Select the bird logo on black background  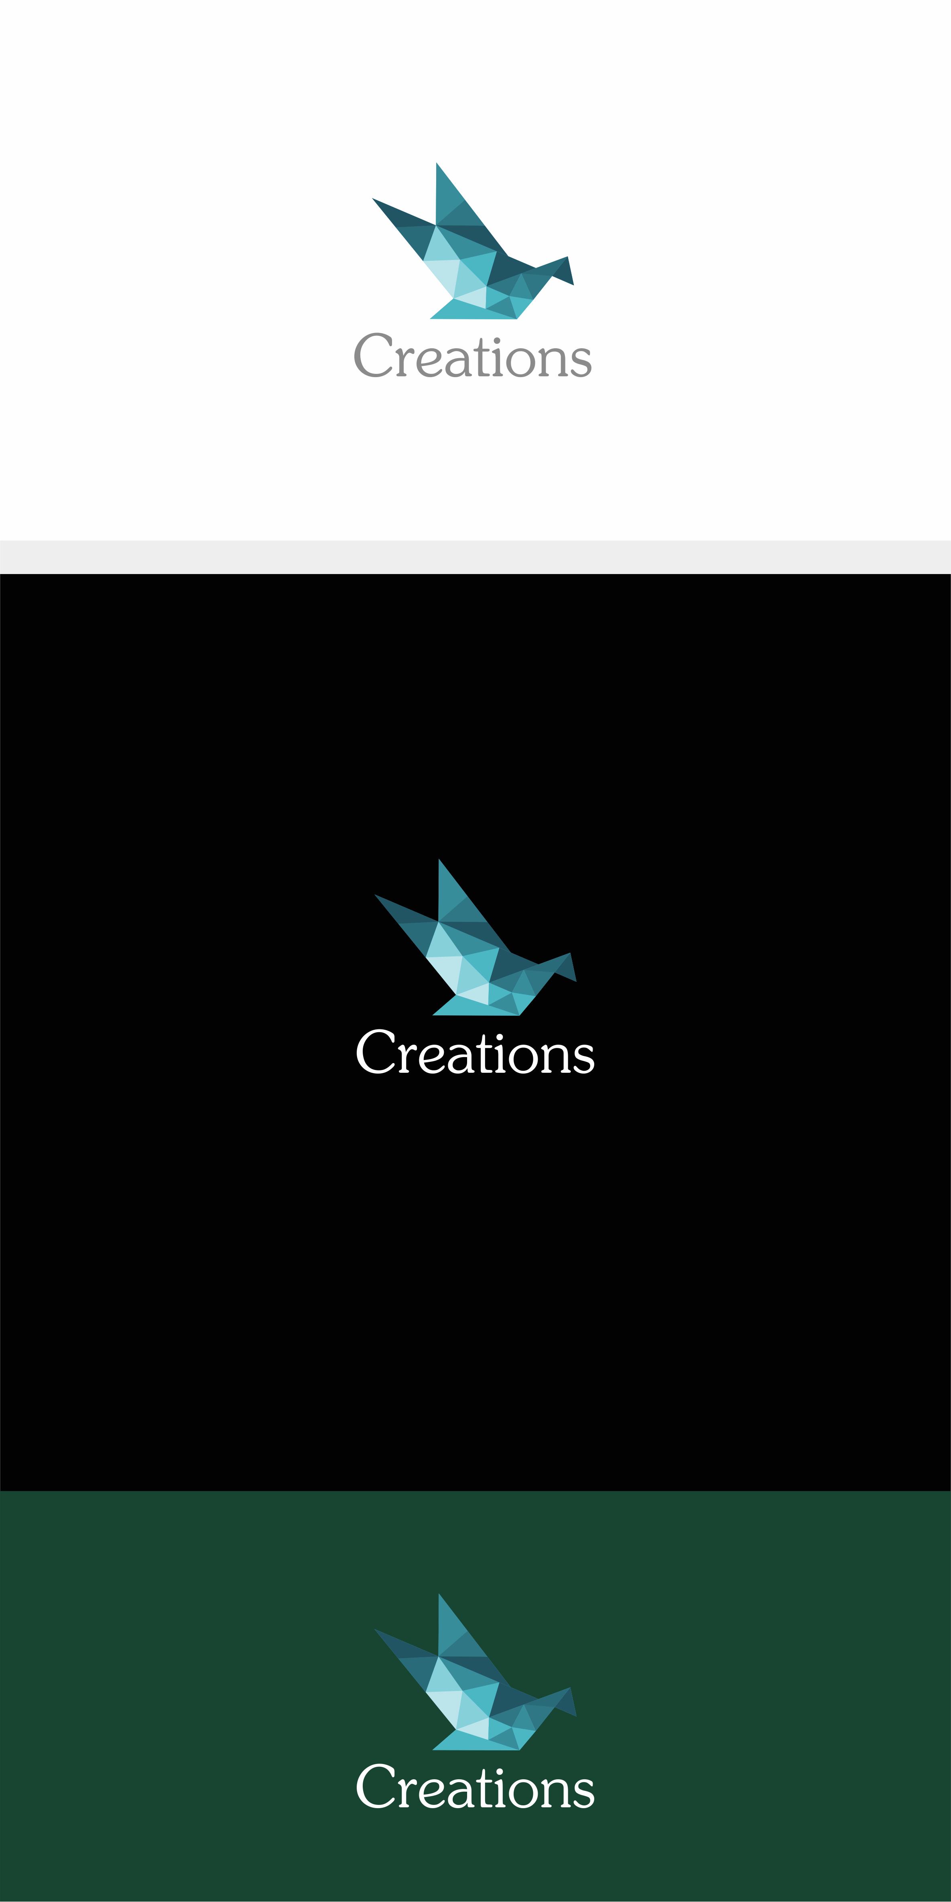click(x=475, y=937)
